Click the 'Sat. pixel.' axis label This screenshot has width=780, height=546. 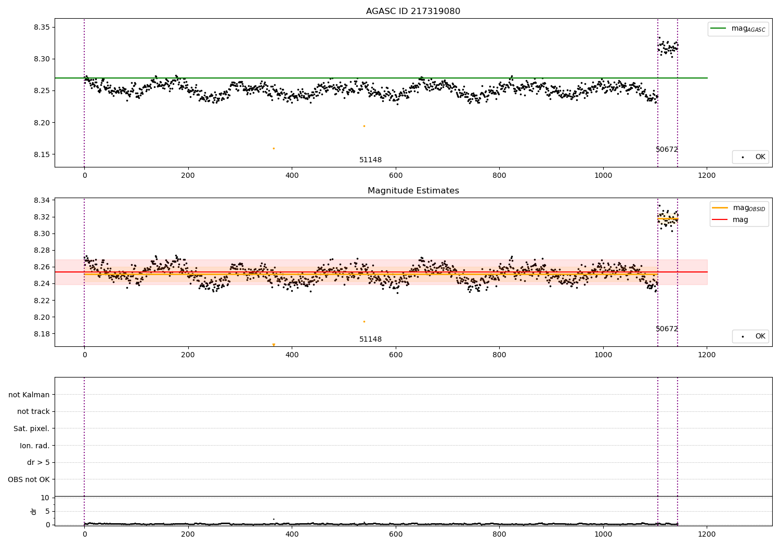32,428
